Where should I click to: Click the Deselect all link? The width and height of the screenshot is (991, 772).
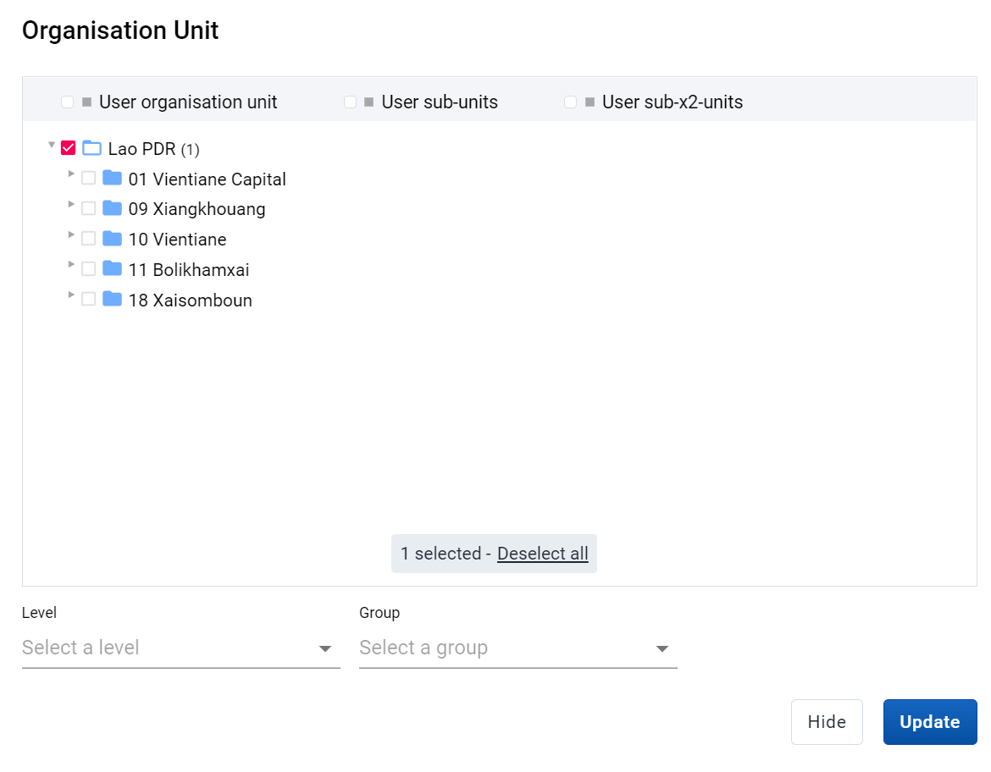(543, 554)
